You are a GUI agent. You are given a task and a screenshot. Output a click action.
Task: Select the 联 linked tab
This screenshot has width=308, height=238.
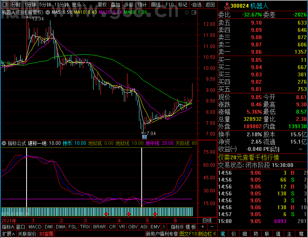coord(267,234)
